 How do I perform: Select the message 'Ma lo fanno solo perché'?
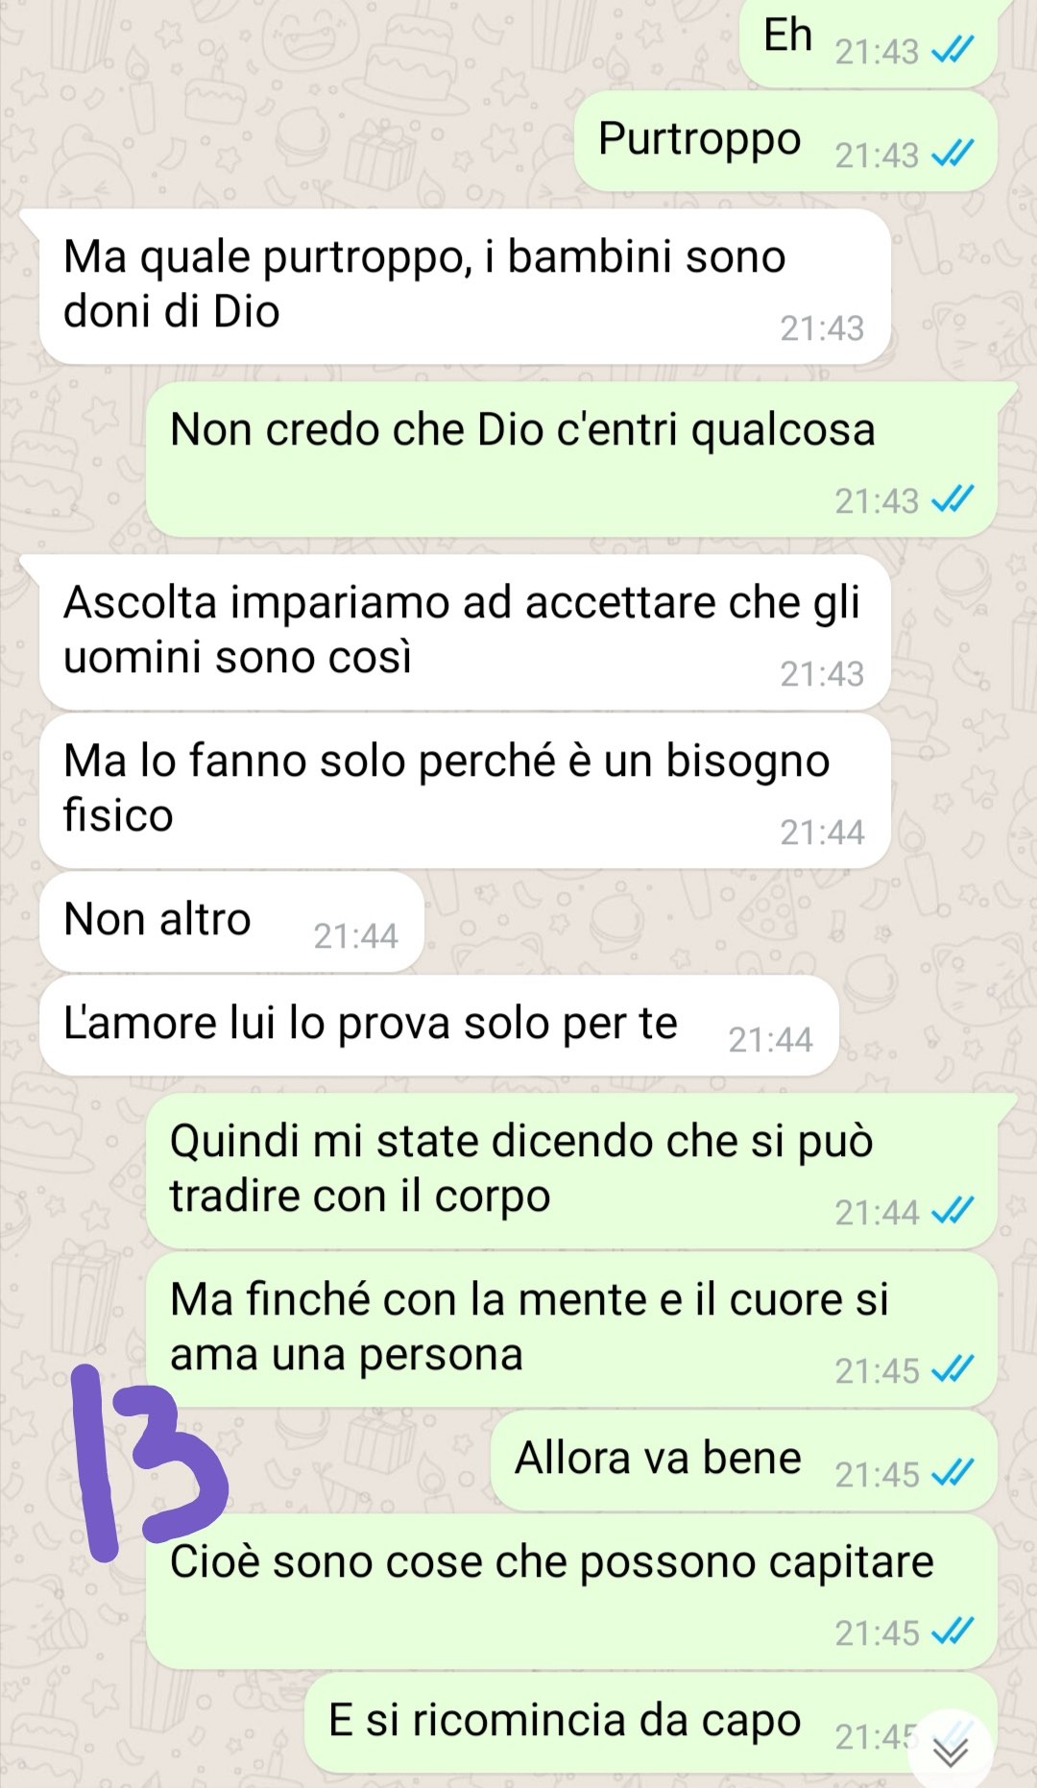pos(465,790)
